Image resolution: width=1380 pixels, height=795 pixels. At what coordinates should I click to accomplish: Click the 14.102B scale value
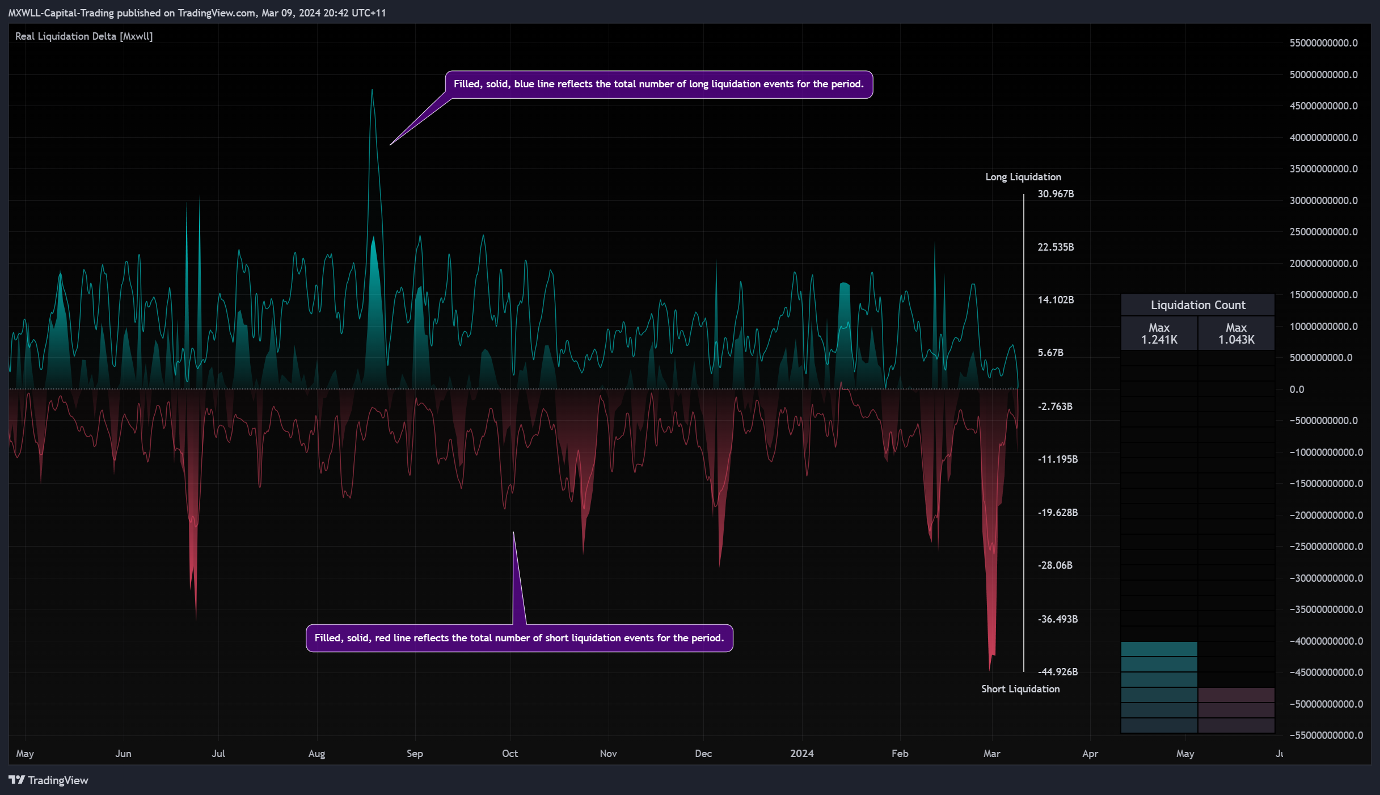click(1056, 300)
